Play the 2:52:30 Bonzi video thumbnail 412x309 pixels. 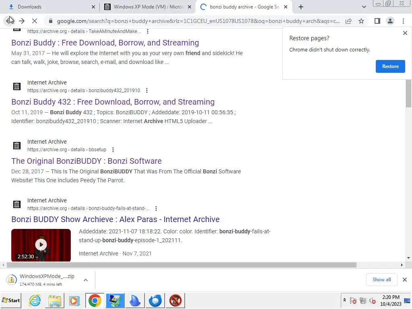coord(41,245)
